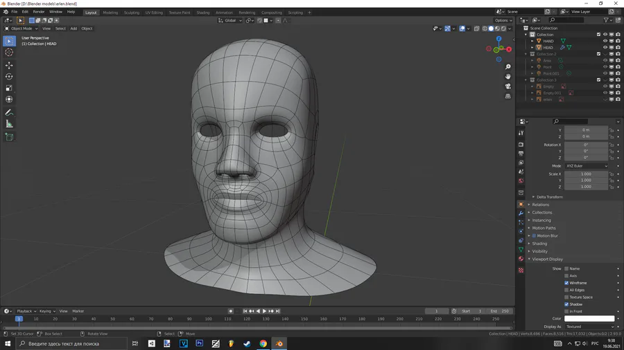Open the Modifier properties wrench tab
Screen dimensions: 624x350
521,213
